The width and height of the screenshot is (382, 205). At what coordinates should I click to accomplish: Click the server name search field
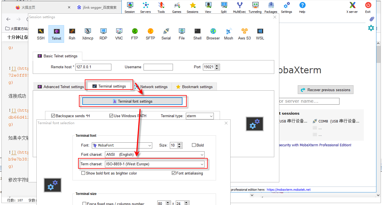[x=309, y=101]
